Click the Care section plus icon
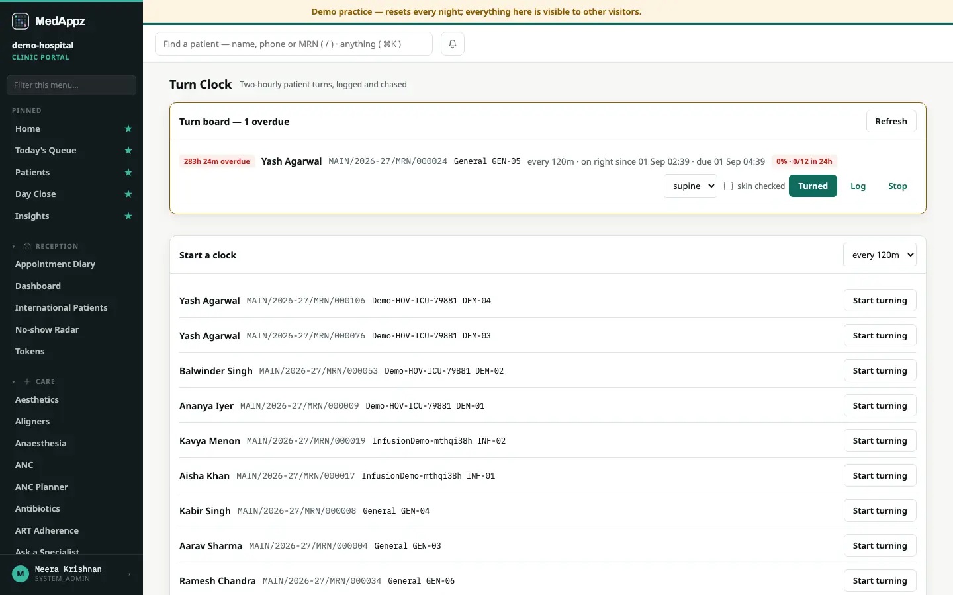Image resolution: width=953 pixels, height=595 pixels. [x=27, y=382]
